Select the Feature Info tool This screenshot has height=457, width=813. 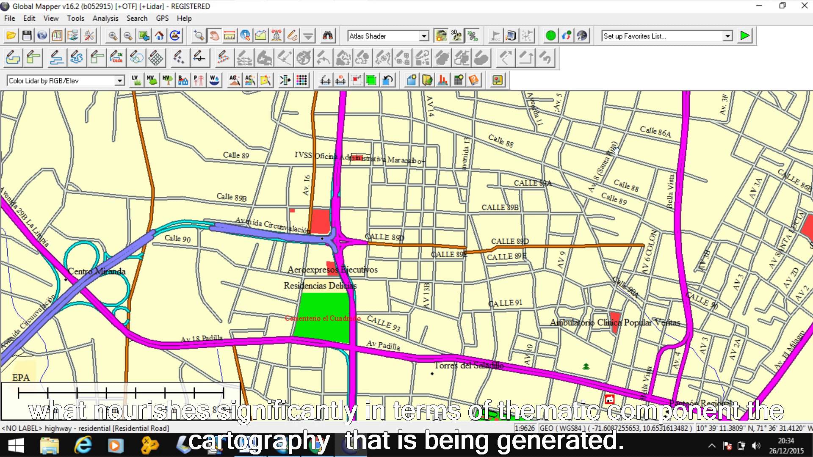coord(245,36)
